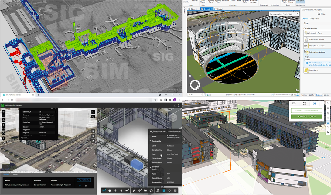Click the delete trash icon for model row
331x195 pixels.
86,186
